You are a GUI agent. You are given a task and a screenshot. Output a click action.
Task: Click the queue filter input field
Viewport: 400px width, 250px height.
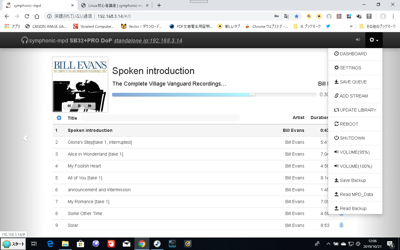[x=160, y=118]
